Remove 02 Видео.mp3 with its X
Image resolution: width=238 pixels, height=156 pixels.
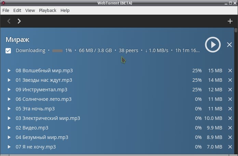pyautogui.click(x=230, y=128)
